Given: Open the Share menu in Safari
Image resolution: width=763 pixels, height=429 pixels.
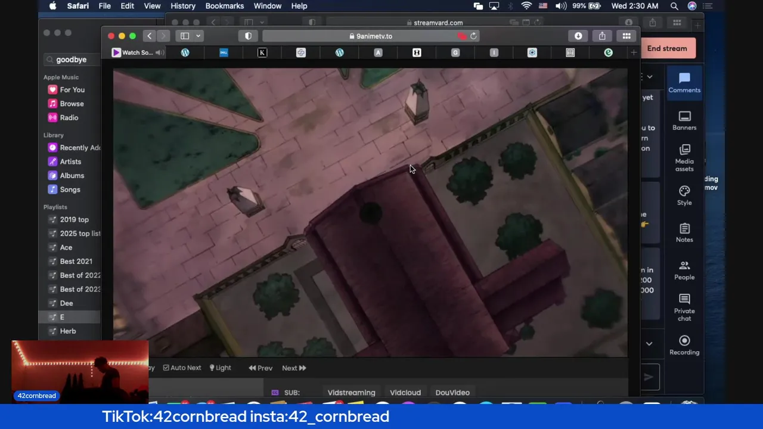Looking at the screenshot, I should (602, 36).
